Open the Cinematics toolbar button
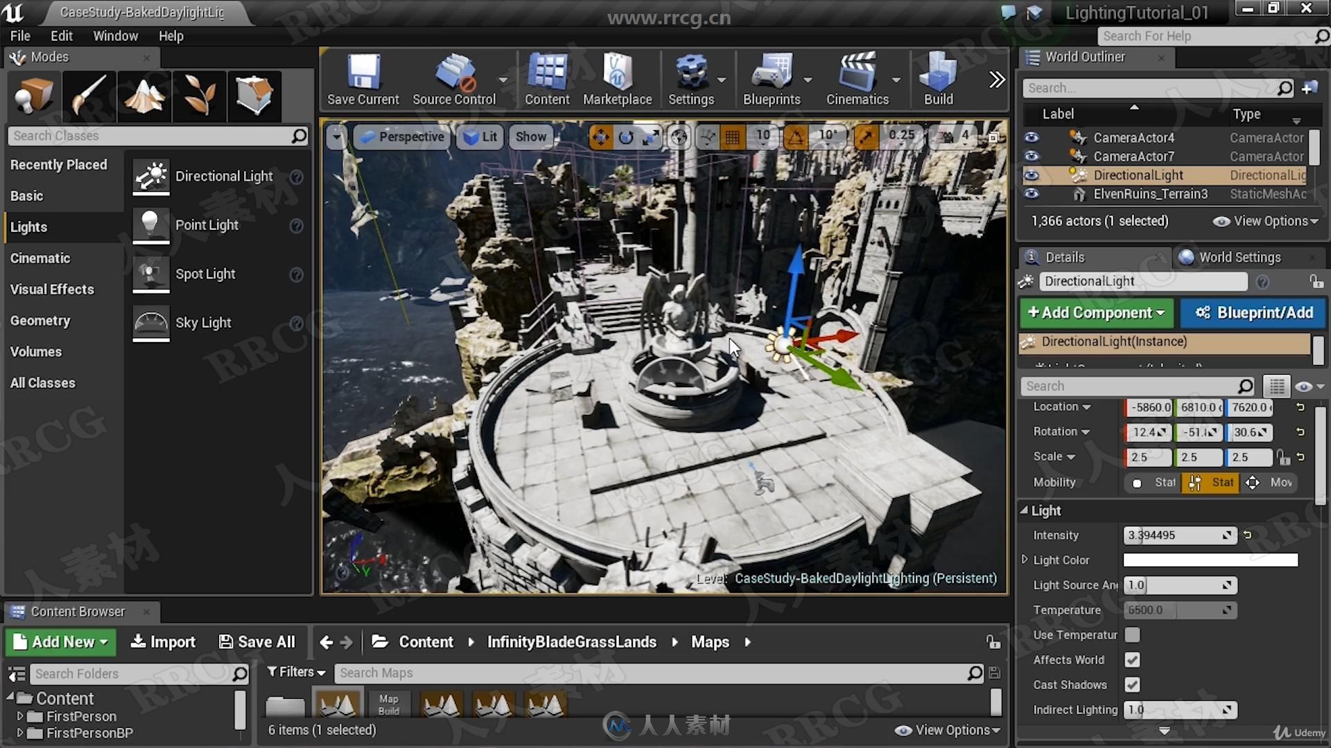 (x=858, y=80)
